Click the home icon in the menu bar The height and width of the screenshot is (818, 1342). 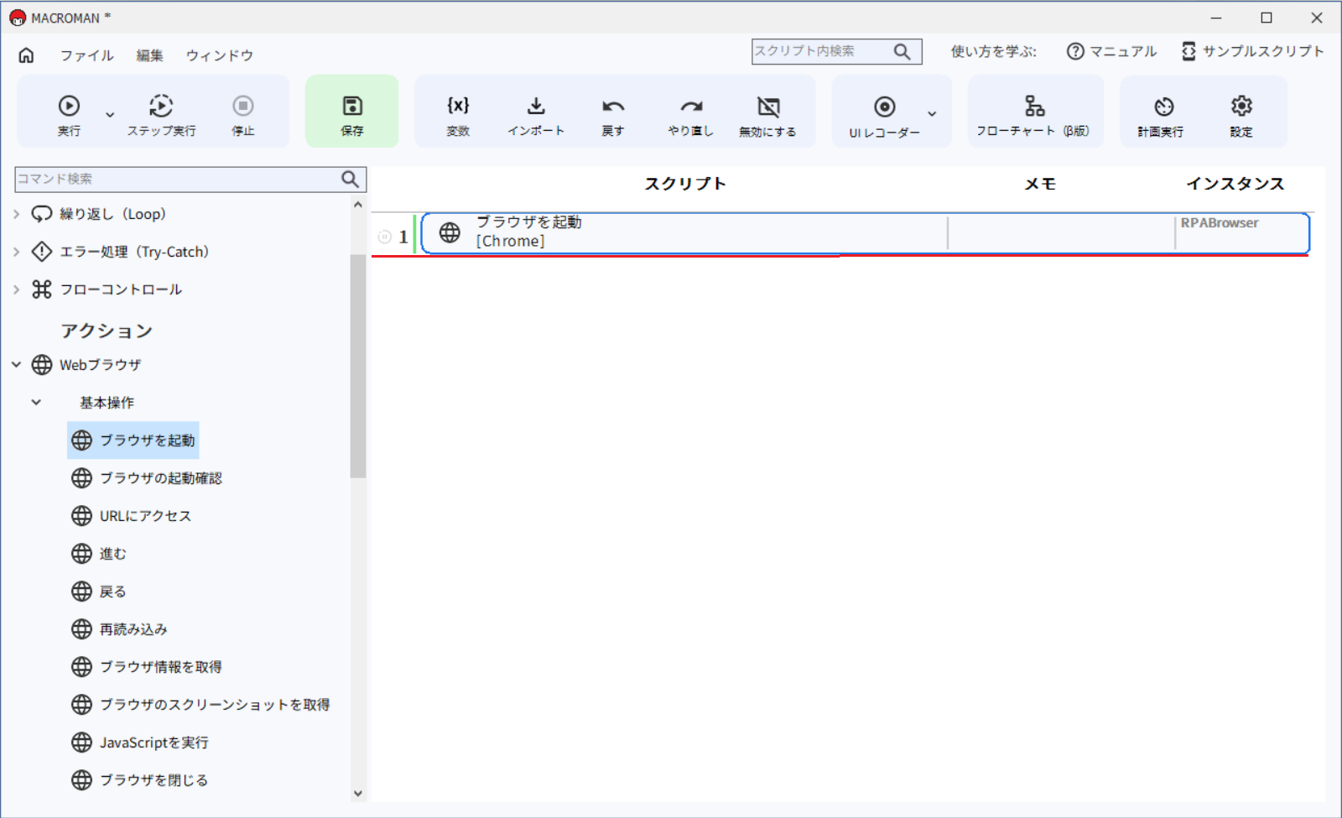click(26, 55)
